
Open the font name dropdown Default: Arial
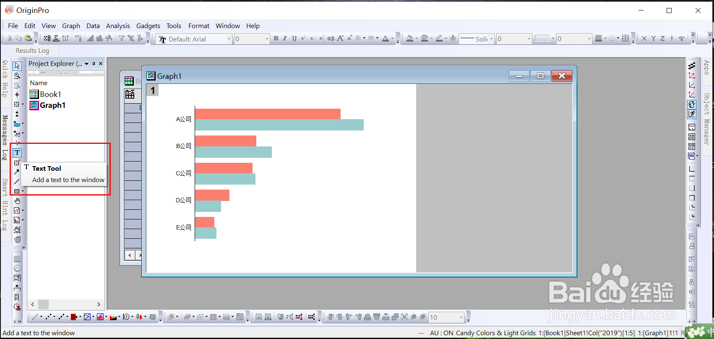[x=229, y=39]
